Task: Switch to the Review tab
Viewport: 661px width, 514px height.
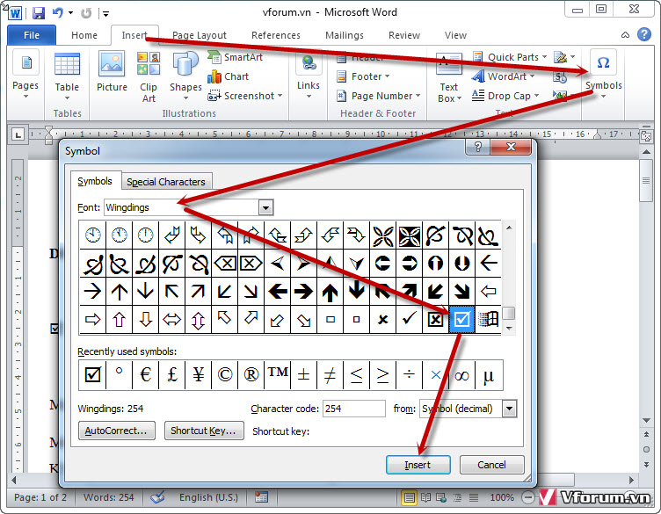Action: [403, 35]
